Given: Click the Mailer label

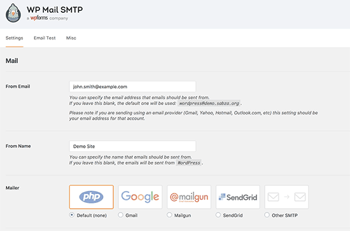Looking at the screenshot, I should 13,188.
